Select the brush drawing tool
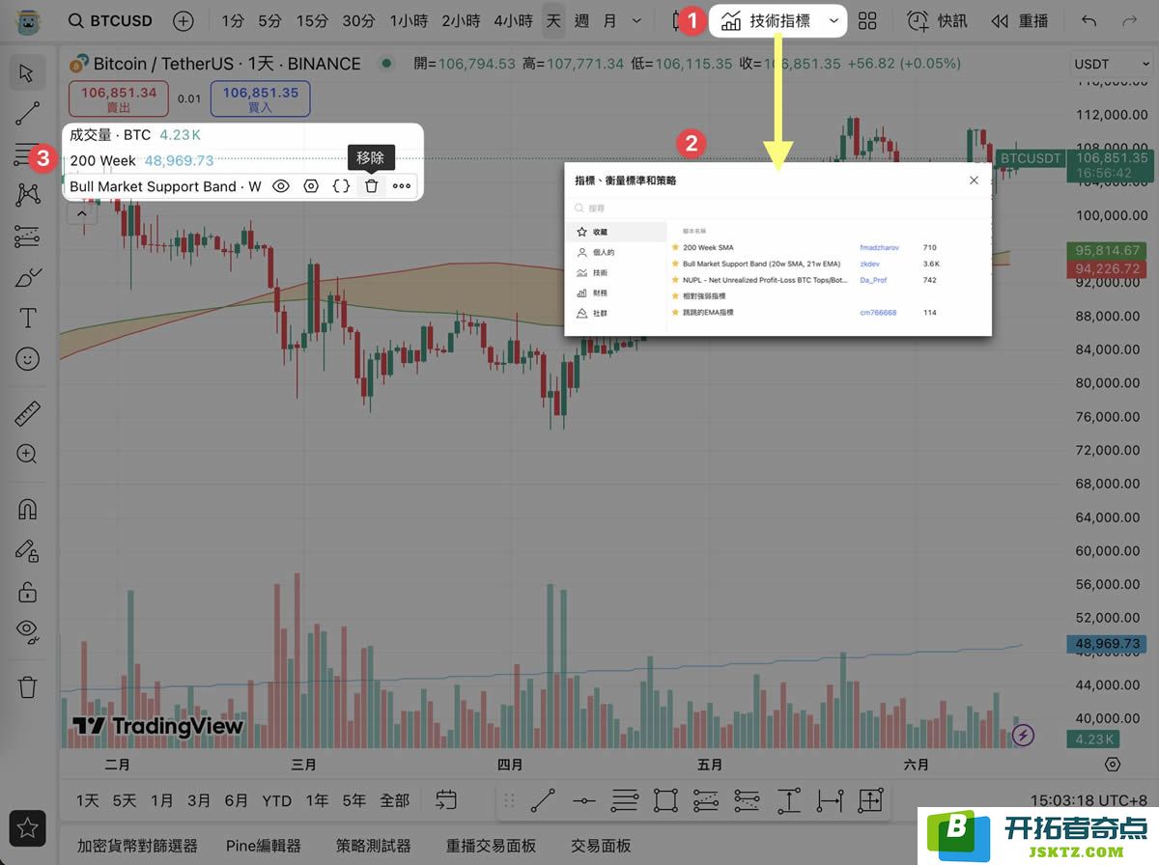Screen dimensions: 1159x865 pos(27,277)
